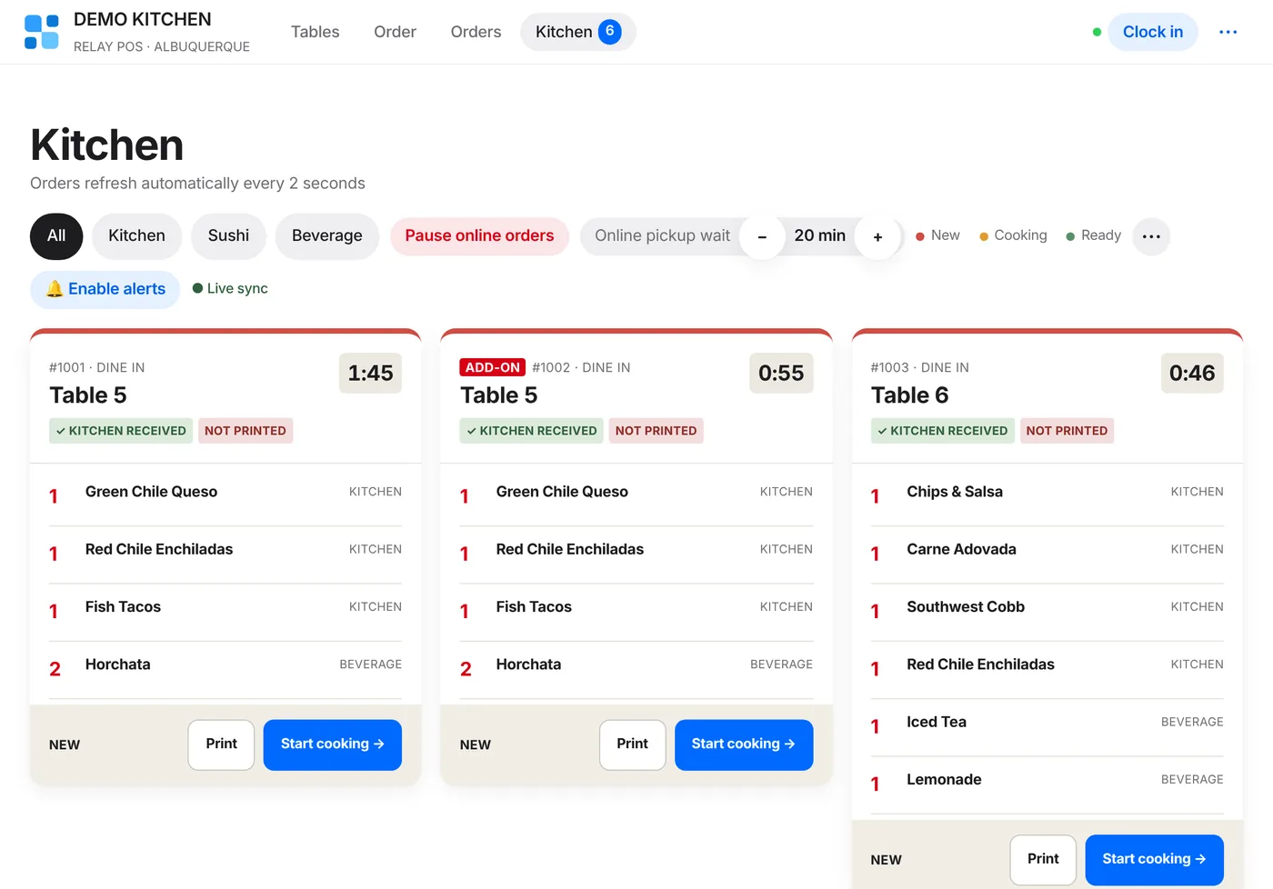Print order #1003 ticket
Viewport: 1273px width, 889px height.
coord(1043,860)
